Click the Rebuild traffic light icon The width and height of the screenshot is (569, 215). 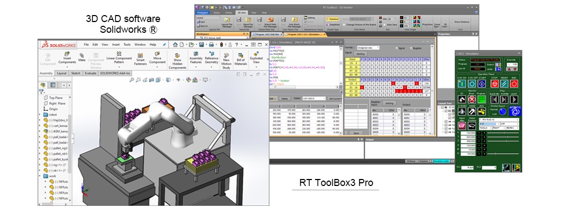221,44
